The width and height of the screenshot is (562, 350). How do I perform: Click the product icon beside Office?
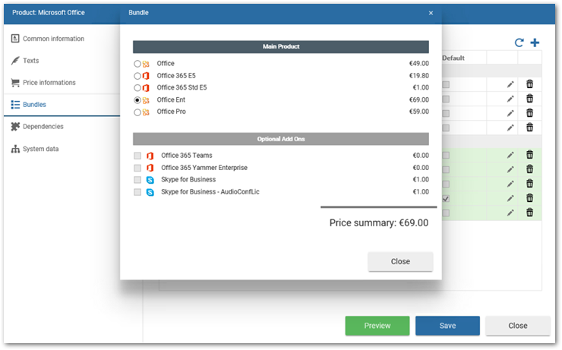pyautogui.click(x=146, y=64)
